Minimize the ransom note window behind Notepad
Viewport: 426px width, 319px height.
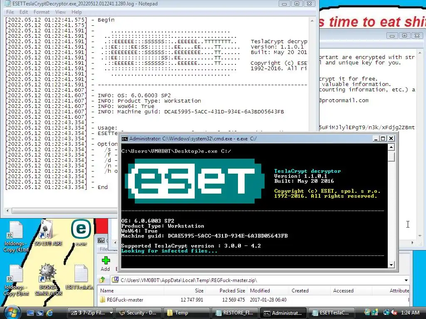pyautogui.click(x=392, y=36)
